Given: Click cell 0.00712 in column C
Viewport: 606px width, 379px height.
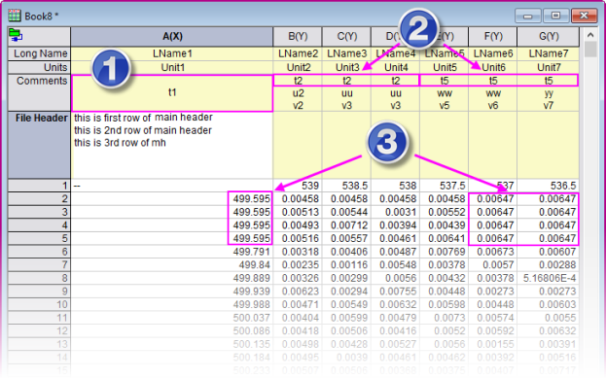Looking at the screenshot, I should [346, 225].
